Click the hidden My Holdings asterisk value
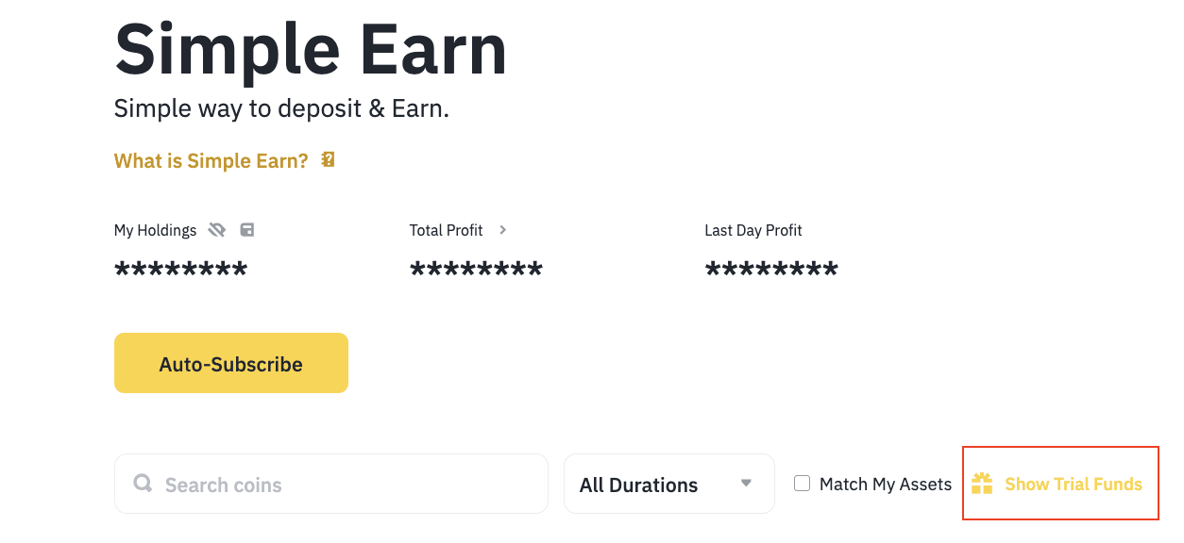Image resolution: width=1184 pixels, height=543 pixels. coord(180,271)
